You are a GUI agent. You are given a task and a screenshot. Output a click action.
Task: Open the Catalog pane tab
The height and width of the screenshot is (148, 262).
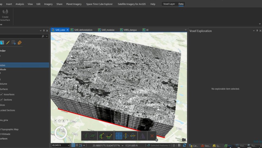[x=193, y=145]
